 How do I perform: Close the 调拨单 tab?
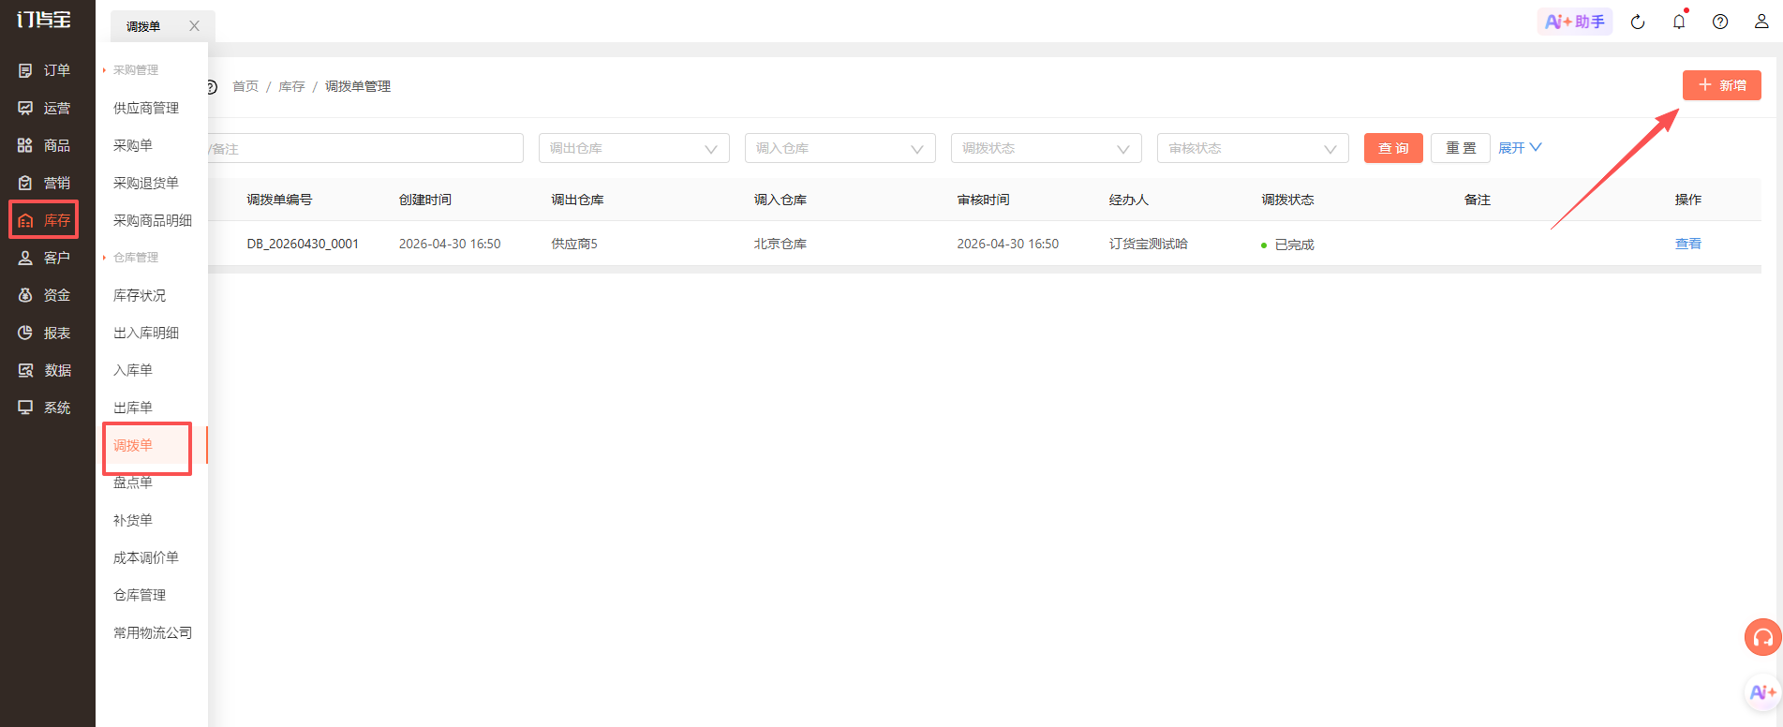pyautogui.click(x=194, y=26)
